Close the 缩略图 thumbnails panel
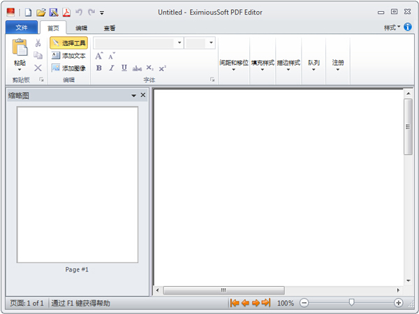Viewport: 419px width, 314px height. click(x=143, y=95)
